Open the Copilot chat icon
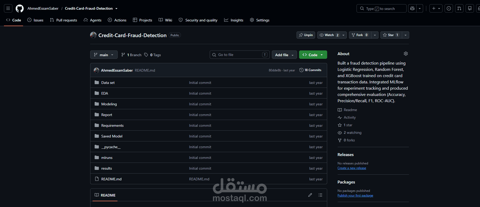480x207 pixels. (x=412, y=8)
